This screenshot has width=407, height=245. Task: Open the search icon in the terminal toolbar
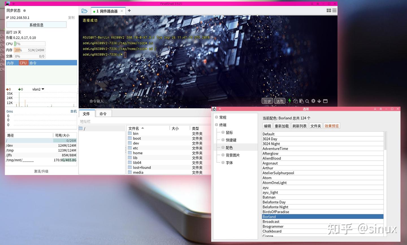pos(307,101)
